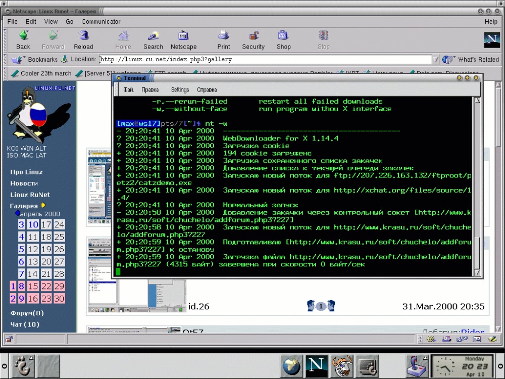Open the Terminal Справка menu
This screenshot has height=379, width=505.
[207, 89]
